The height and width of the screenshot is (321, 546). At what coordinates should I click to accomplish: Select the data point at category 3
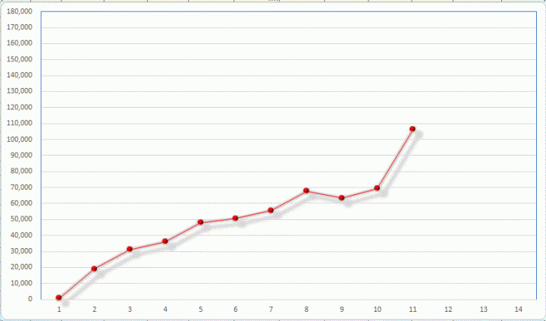pos(130,249)
